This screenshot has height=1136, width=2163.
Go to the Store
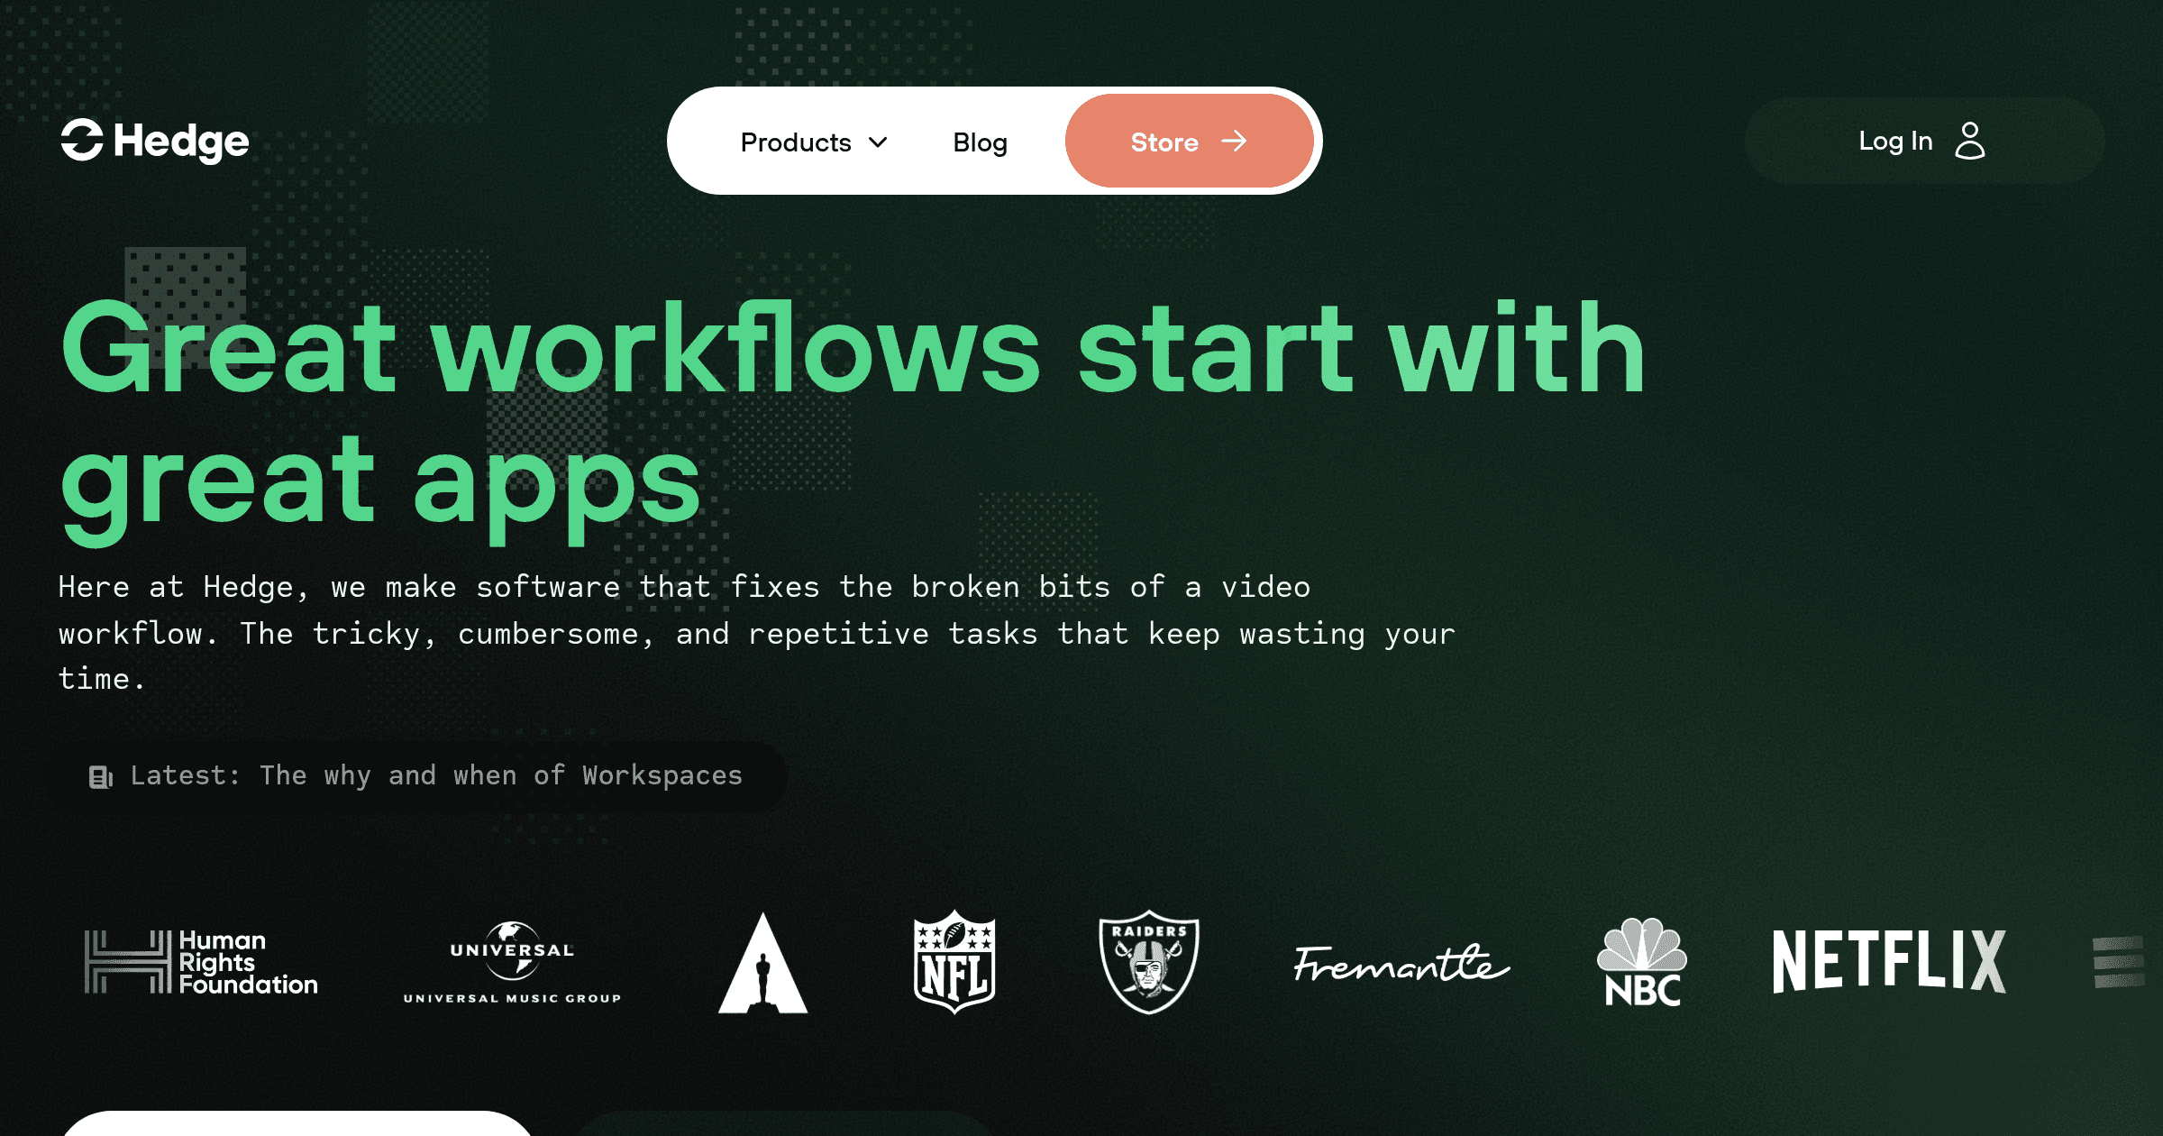(x=1189, y=141)
